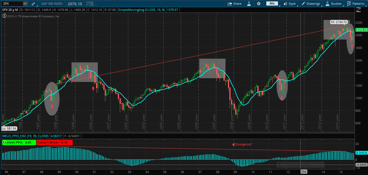
Task: Open the Style menu
Action: coord(290,4)
